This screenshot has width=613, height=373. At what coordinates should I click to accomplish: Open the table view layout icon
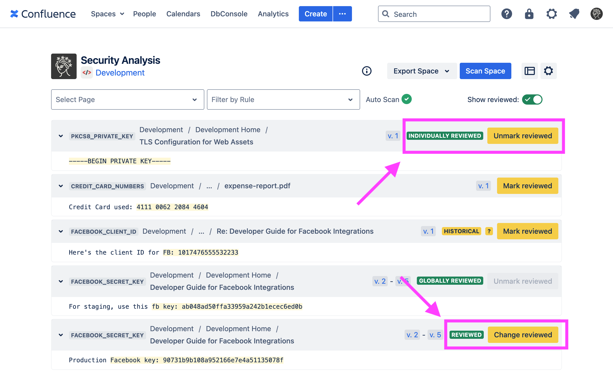(529, 71)
